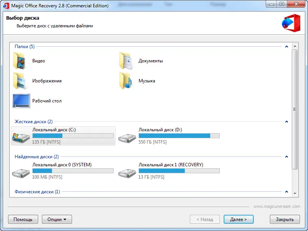Select the Видео folder icon
This screenshot has width=308, height=231.
(x=20, y=61)
